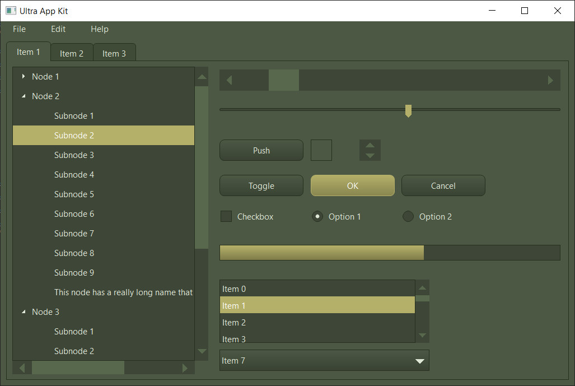Click the down arrow on the list box scrollbar
575x386 pixels.
(422, 336)
